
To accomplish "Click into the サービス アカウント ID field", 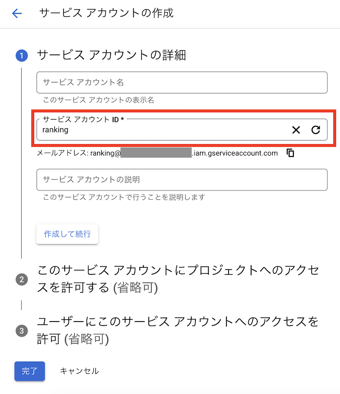I will (164, 130).
